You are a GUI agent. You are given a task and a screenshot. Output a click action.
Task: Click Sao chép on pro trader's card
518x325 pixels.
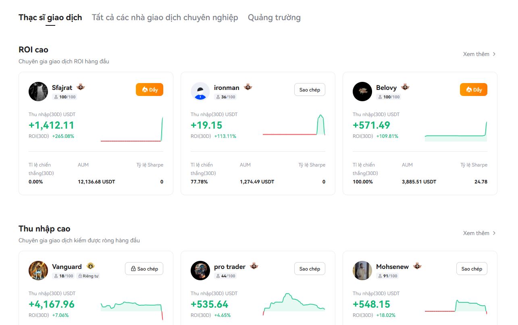310,269
